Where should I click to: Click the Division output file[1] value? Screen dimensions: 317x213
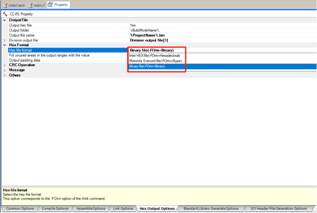point(149,40)
